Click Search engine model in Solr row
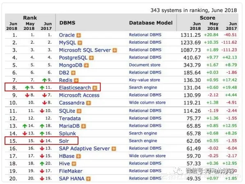Screen dimensions: 245x184 pyautogui.click(x=143, y=141)
